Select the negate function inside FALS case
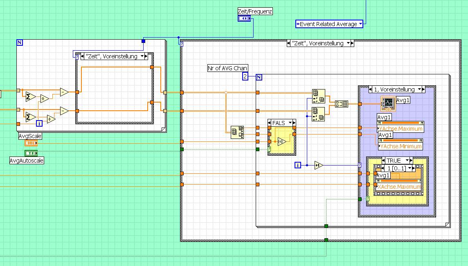Viewport: 468px width, 266px height. (281, 142)
